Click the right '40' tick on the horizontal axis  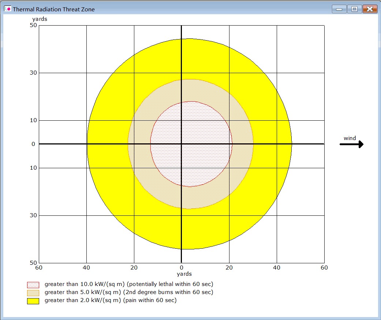(277, 268)
